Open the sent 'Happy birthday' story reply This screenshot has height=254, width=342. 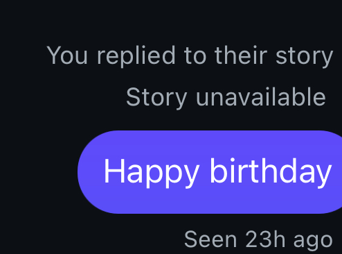click(210, 172)
